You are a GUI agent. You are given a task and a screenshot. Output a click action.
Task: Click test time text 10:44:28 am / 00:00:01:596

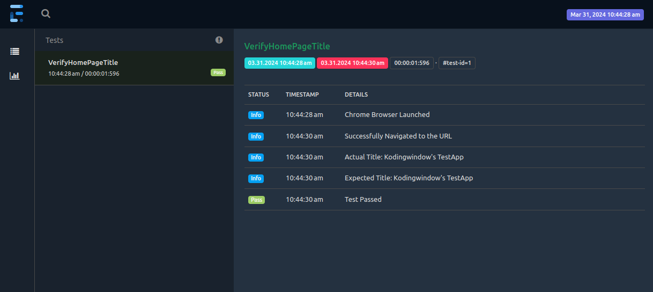pyautogui.click(x=84, y=74)
